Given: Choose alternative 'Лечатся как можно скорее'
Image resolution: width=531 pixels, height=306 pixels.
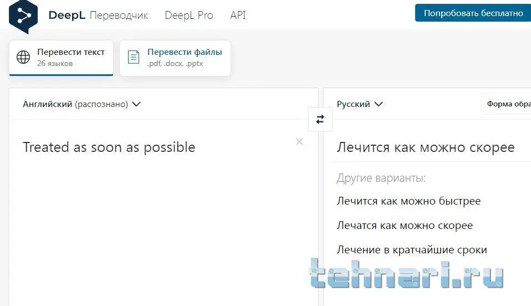Looking at the screenshot, I should click(x=405, y=226).
